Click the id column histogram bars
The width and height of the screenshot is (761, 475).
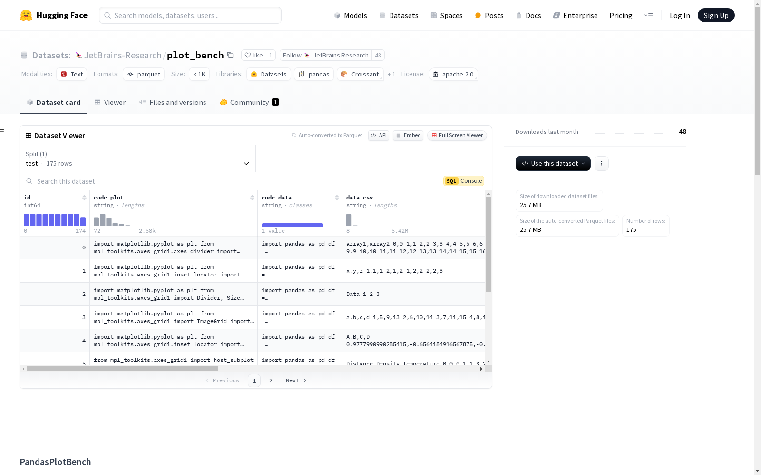pos(55,219)
